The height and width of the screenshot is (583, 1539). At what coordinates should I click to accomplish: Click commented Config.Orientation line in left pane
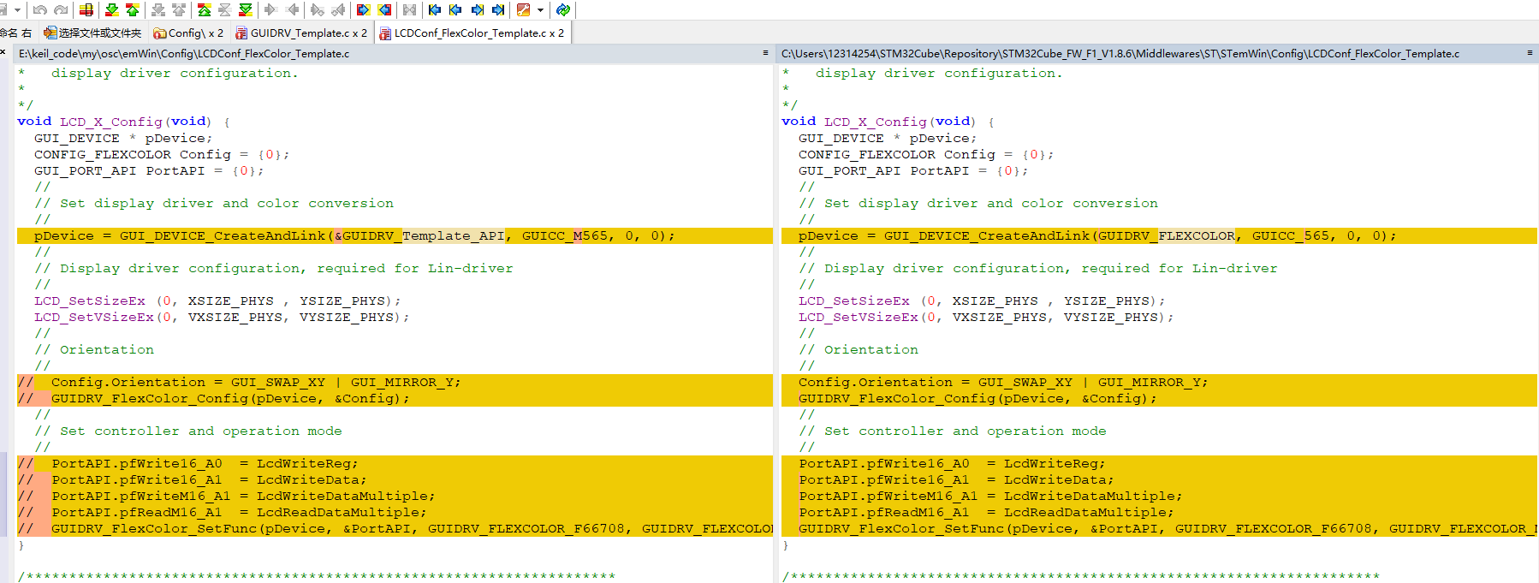[x=395, y=382]
